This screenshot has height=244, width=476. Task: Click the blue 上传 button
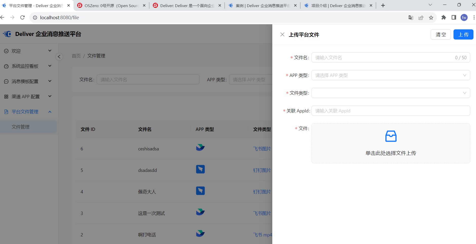point(463,34)
